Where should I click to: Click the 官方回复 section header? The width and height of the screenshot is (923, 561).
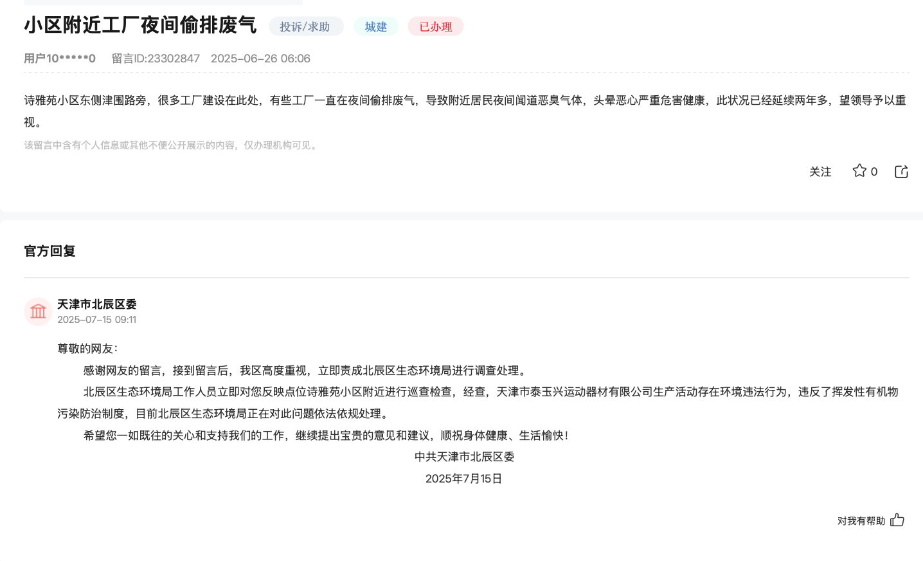pyautogui.click(x=49, y=251)
